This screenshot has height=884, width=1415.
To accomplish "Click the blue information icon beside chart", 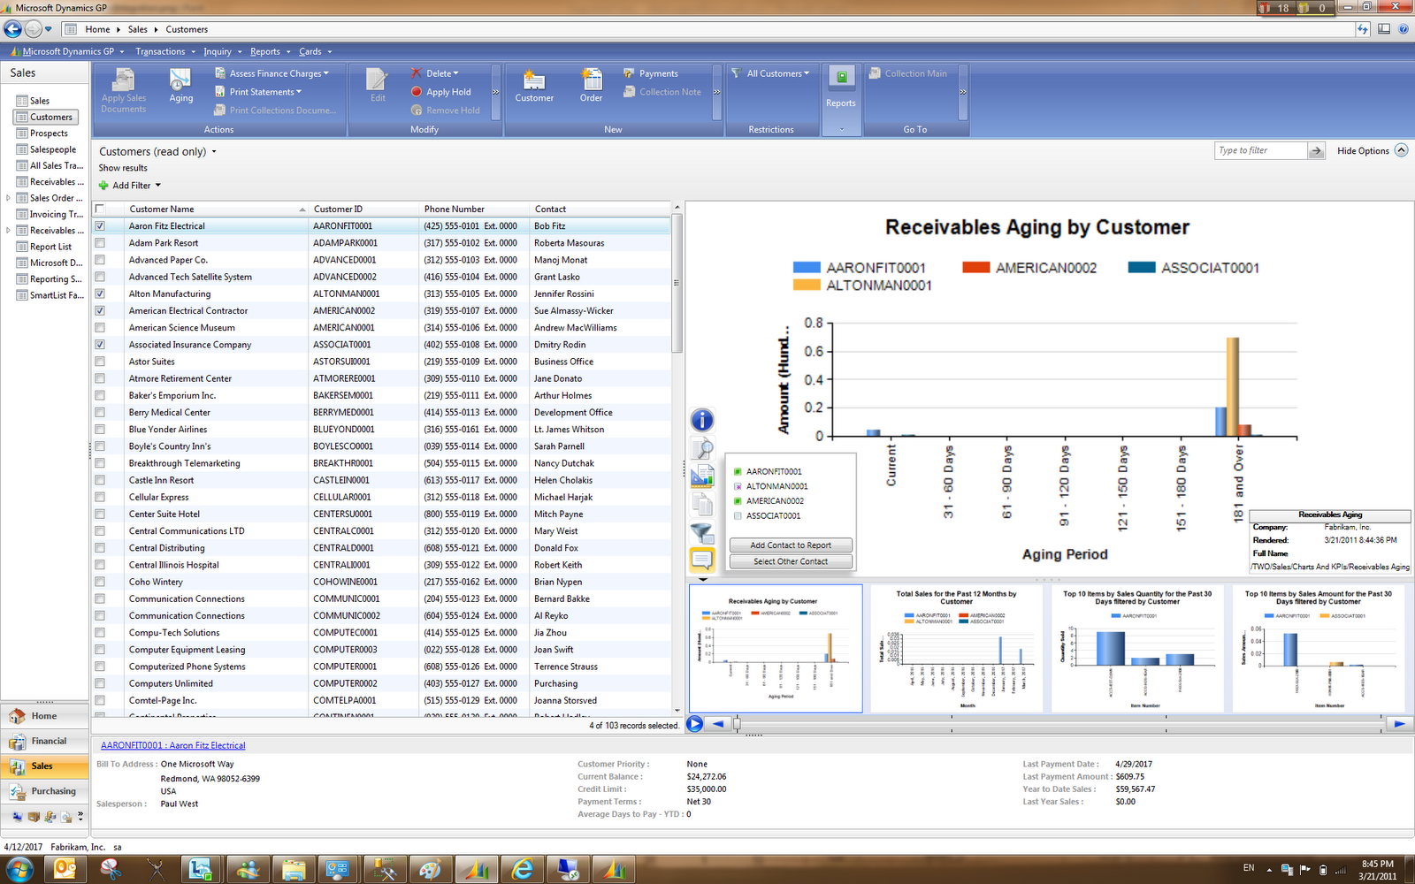I will (701, 421).
